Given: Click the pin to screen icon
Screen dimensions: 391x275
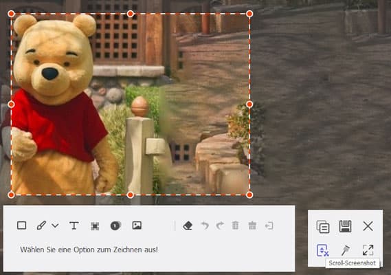Looking at the screenshot, I should [346, 250].
